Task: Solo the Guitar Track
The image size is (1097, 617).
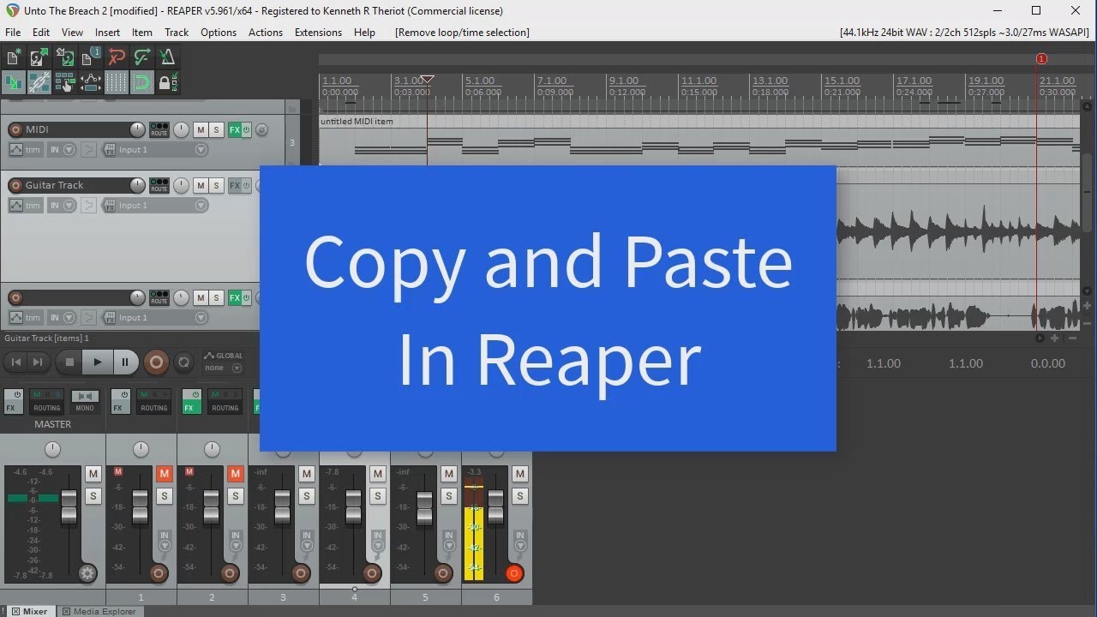Action: point(217,185)
